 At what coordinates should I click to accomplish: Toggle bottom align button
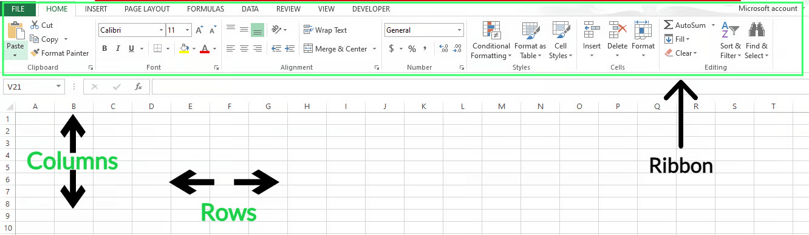click(x=258, y=30)
